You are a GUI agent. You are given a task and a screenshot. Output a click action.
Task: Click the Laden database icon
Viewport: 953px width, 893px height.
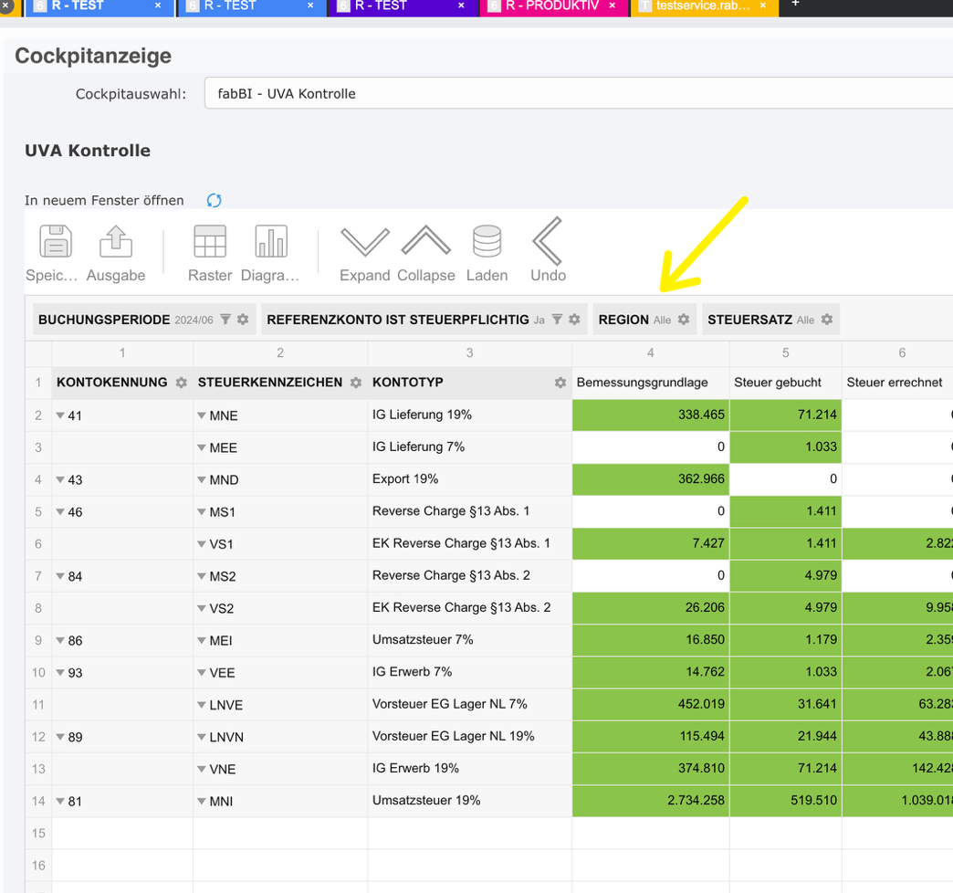pyautogui.click(x=487, y=243)
